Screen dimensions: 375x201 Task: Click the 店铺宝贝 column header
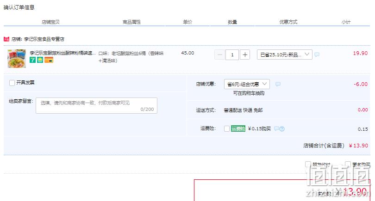[x=50, y=22]
